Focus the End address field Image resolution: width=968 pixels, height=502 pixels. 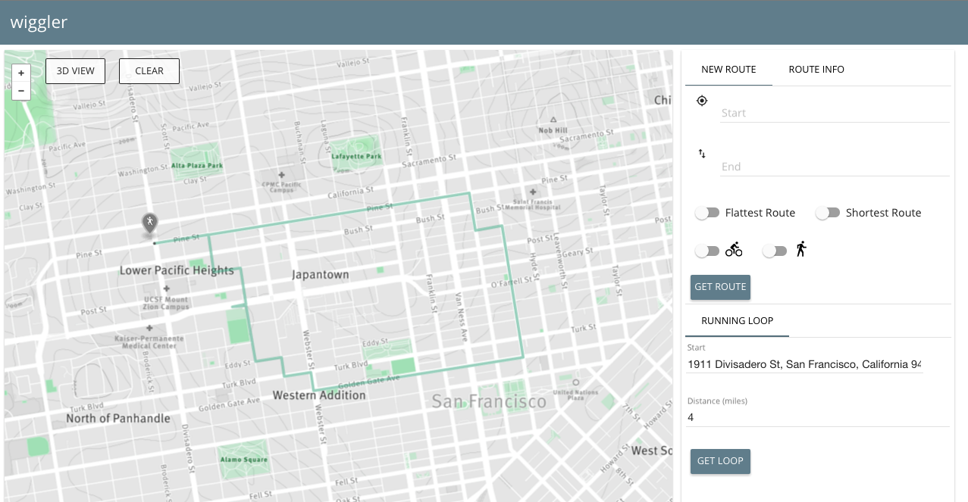834,167
